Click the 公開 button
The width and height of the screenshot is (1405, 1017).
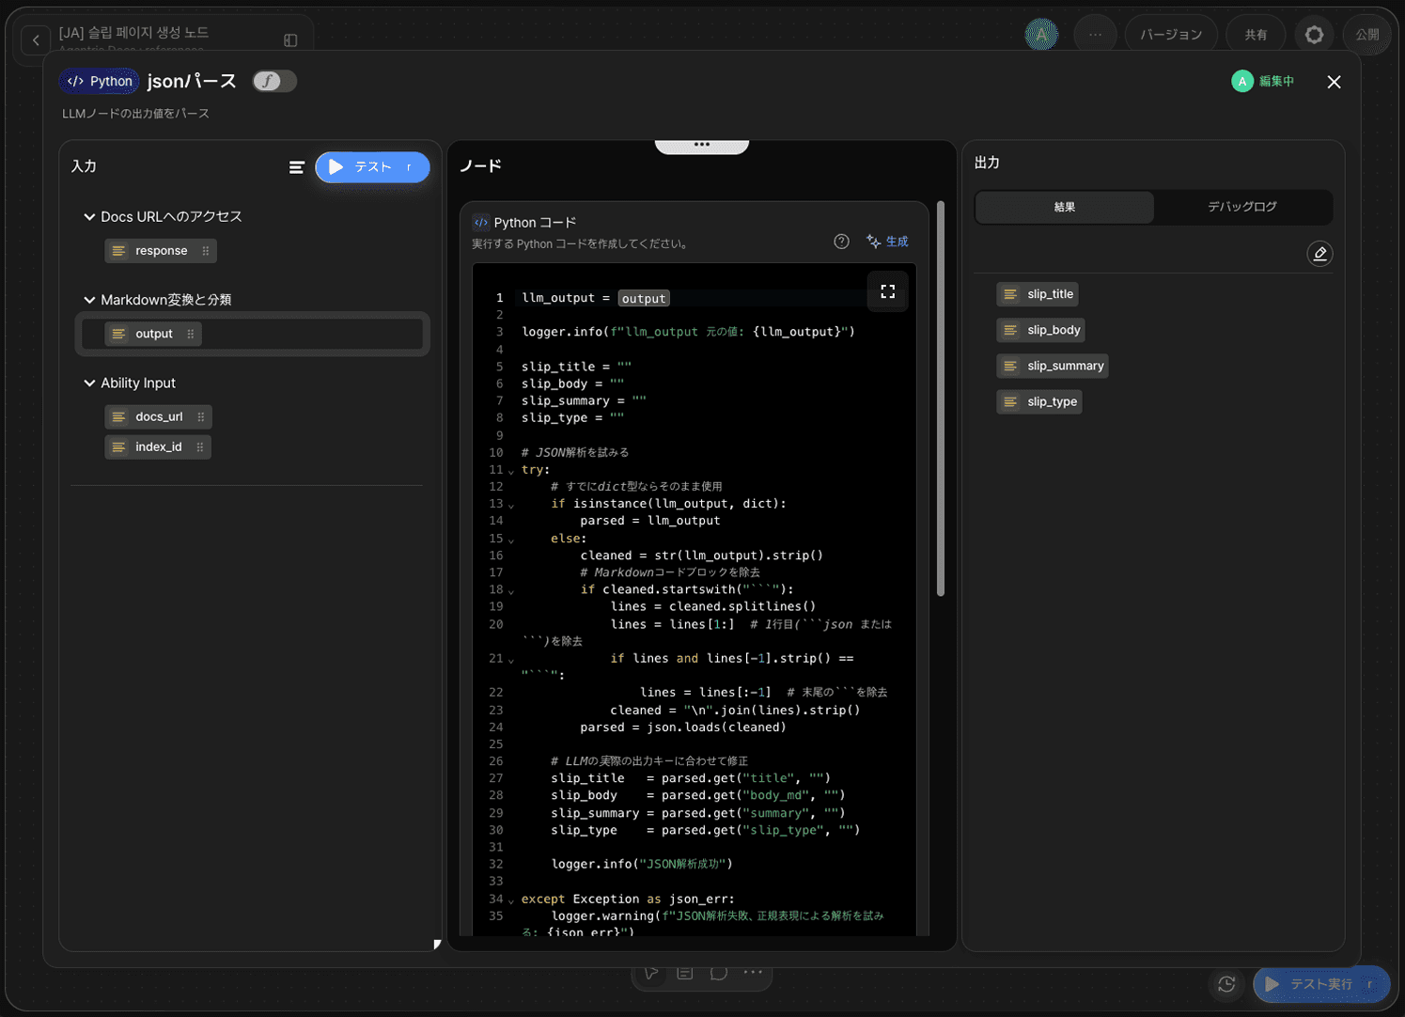pyautogui.click(x=1366, y=35)
